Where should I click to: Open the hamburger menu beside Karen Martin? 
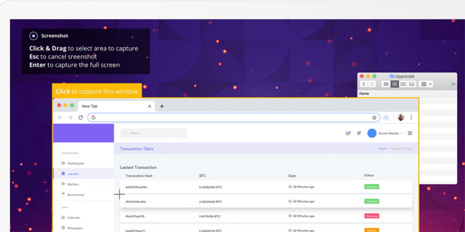pyautogui.click(x=410, y=133)
